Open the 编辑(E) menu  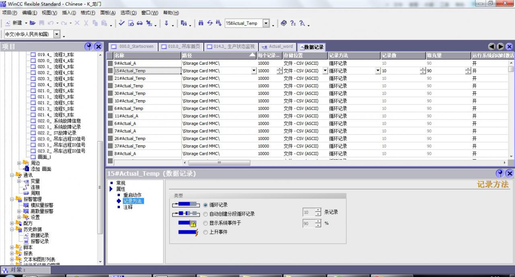[x=29, y=12]
